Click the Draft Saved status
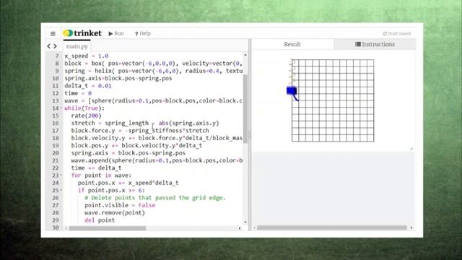Image resolution: width=462 pixels, height=260 pixels. pyautogui.click(x=396, y=34)
